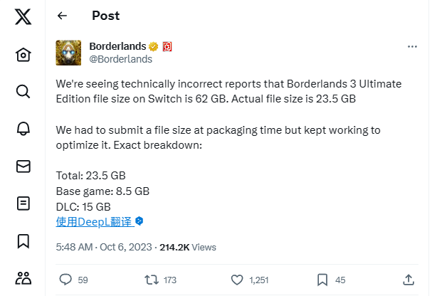Open Notifications bell icon
437x296 pixels.
coord(23,129)
